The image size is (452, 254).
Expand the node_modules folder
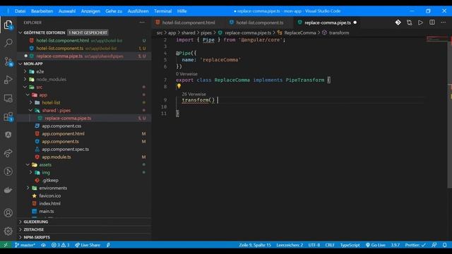25,79
